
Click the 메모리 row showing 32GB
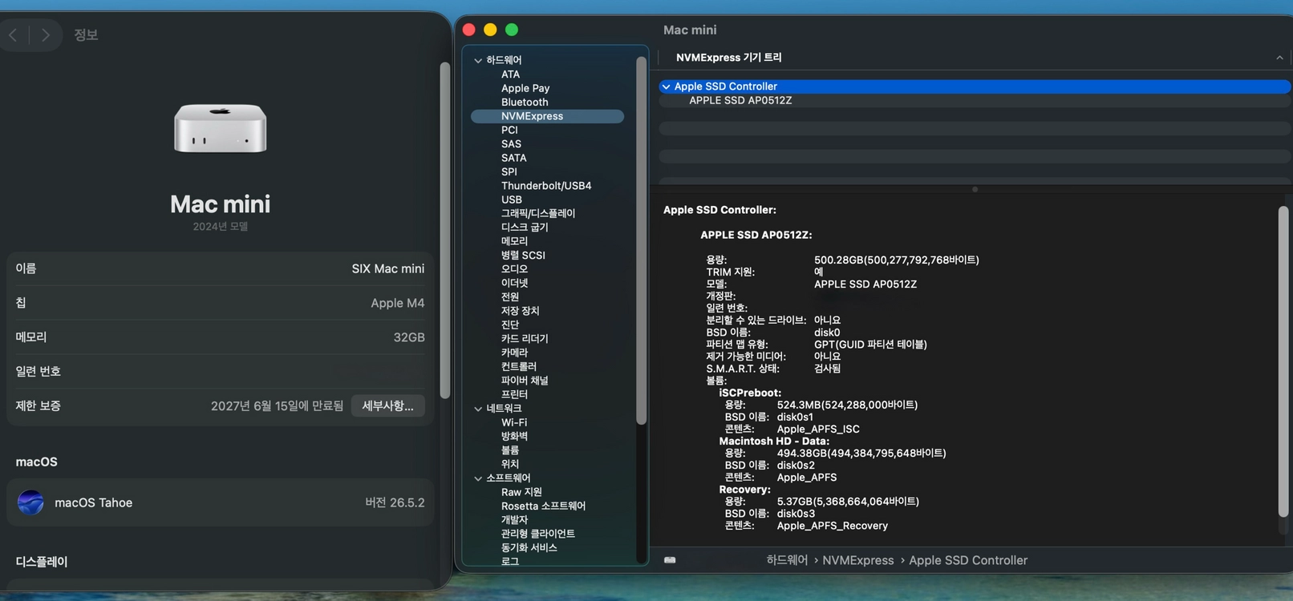tap(221, 337)
